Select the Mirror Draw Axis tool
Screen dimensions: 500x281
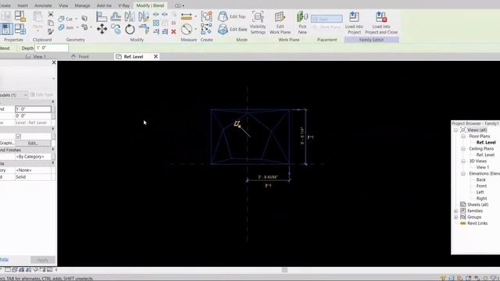(x=144, y=16)
